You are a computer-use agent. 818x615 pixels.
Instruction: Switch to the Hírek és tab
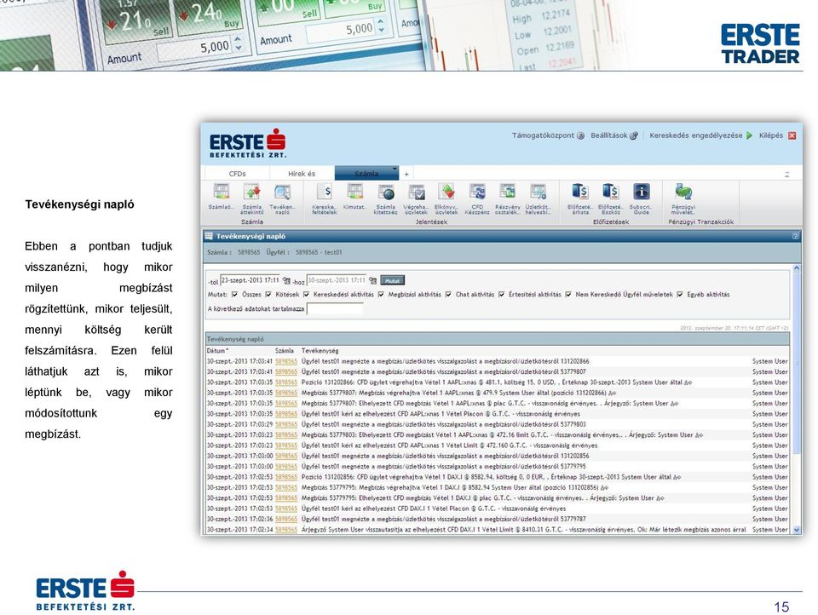pos(302,174)
